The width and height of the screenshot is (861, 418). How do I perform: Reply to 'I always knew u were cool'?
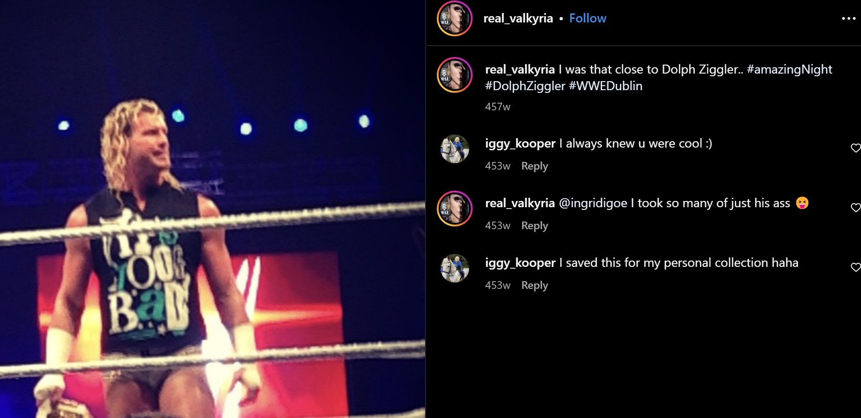[x=535, y=166]
